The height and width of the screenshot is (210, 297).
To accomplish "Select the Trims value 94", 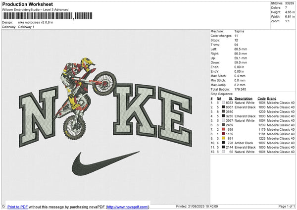I will click(236, 45).
